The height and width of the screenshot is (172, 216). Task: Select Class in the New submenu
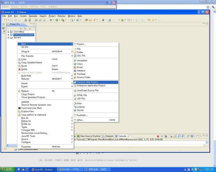[96, 64]
